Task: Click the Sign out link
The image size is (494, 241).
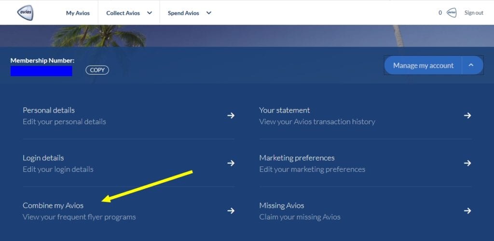Action: (474, 13)
